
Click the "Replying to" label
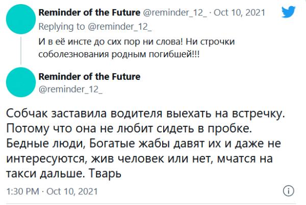(62, 27)
